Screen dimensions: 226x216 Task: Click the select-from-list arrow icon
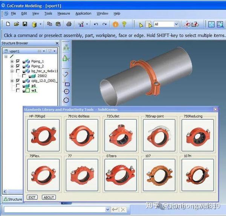[x=148, y=24]
